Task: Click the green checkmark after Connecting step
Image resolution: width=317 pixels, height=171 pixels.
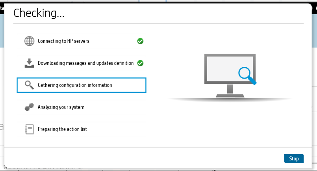Action: coord(140,41)
